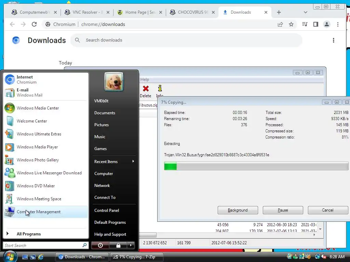Viewport: 350px width, 262px height.
Task: Open Windows Ultimate Extras
Action: point(46,134)
